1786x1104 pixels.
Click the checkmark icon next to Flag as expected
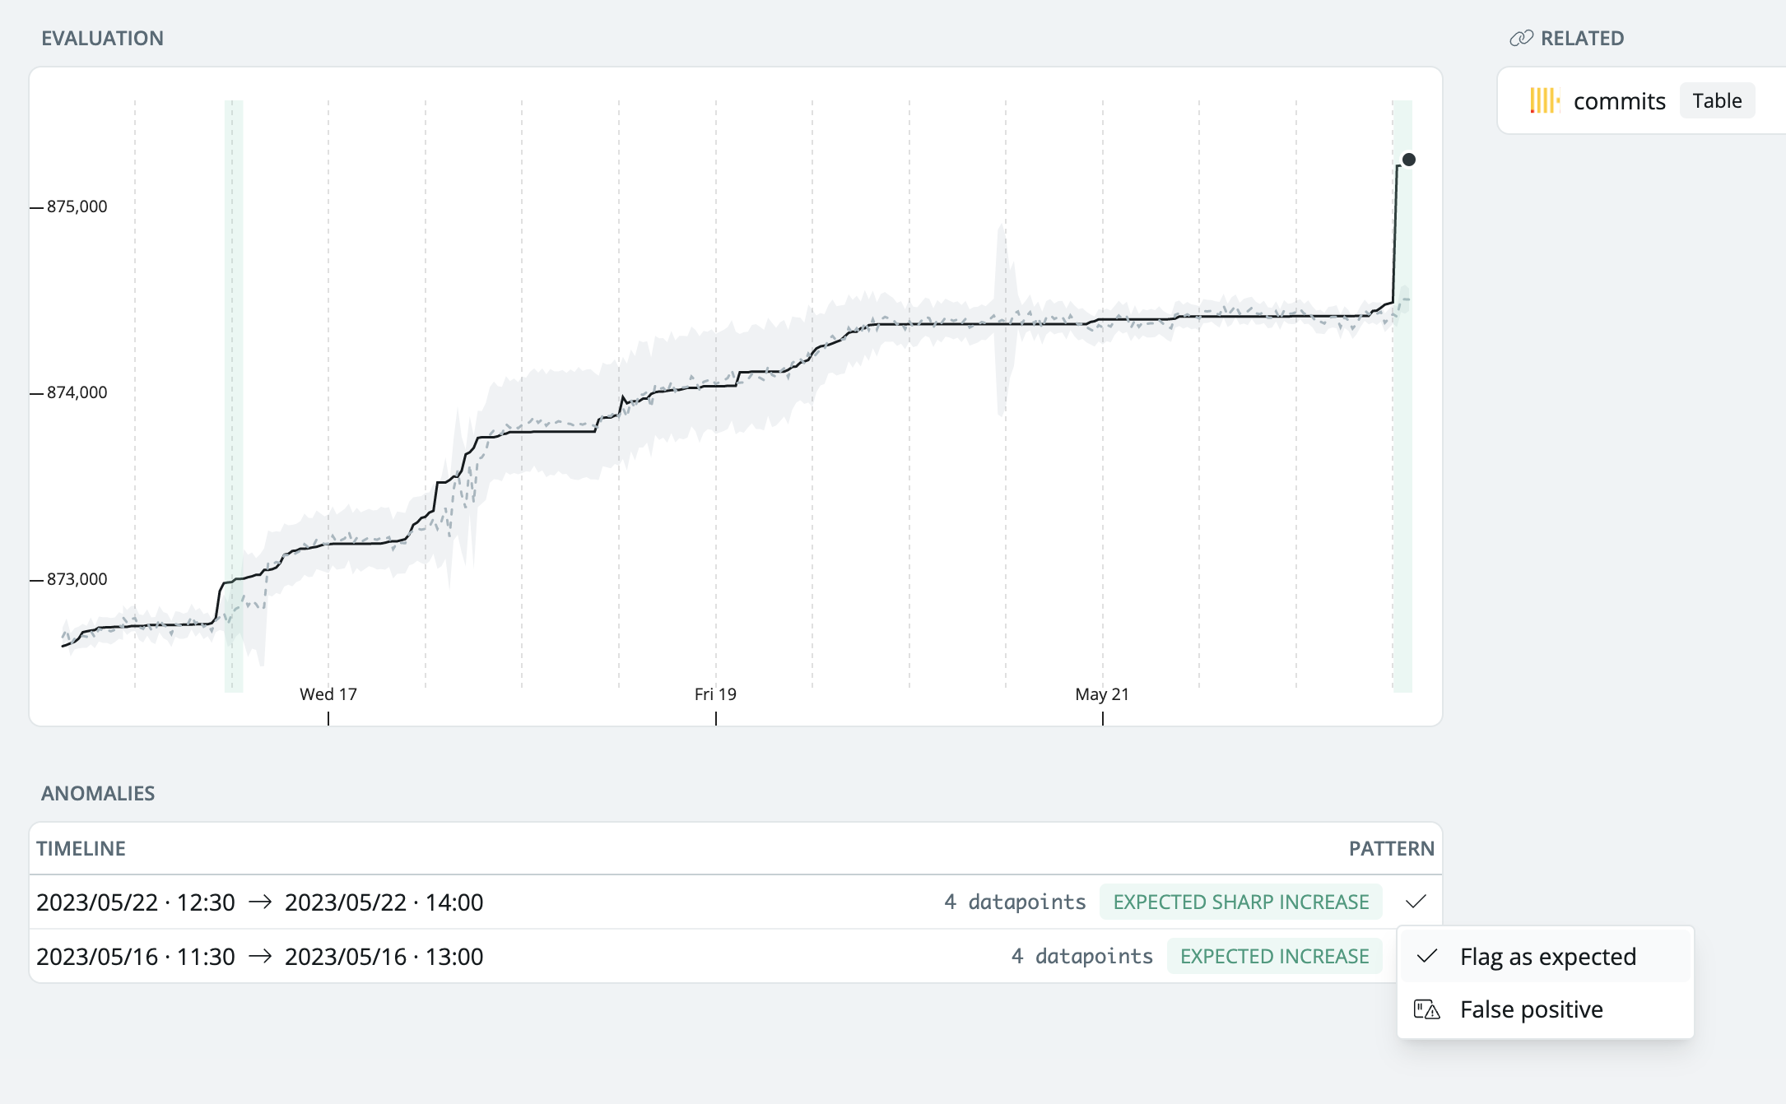[x=1427, y=956]
